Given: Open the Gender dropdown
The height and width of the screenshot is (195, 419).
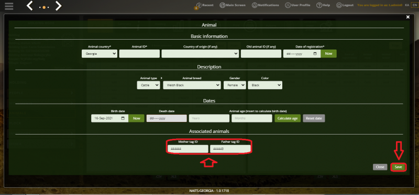Looking at the screenshot, I should pyautogui.click(x=235, y=85).
